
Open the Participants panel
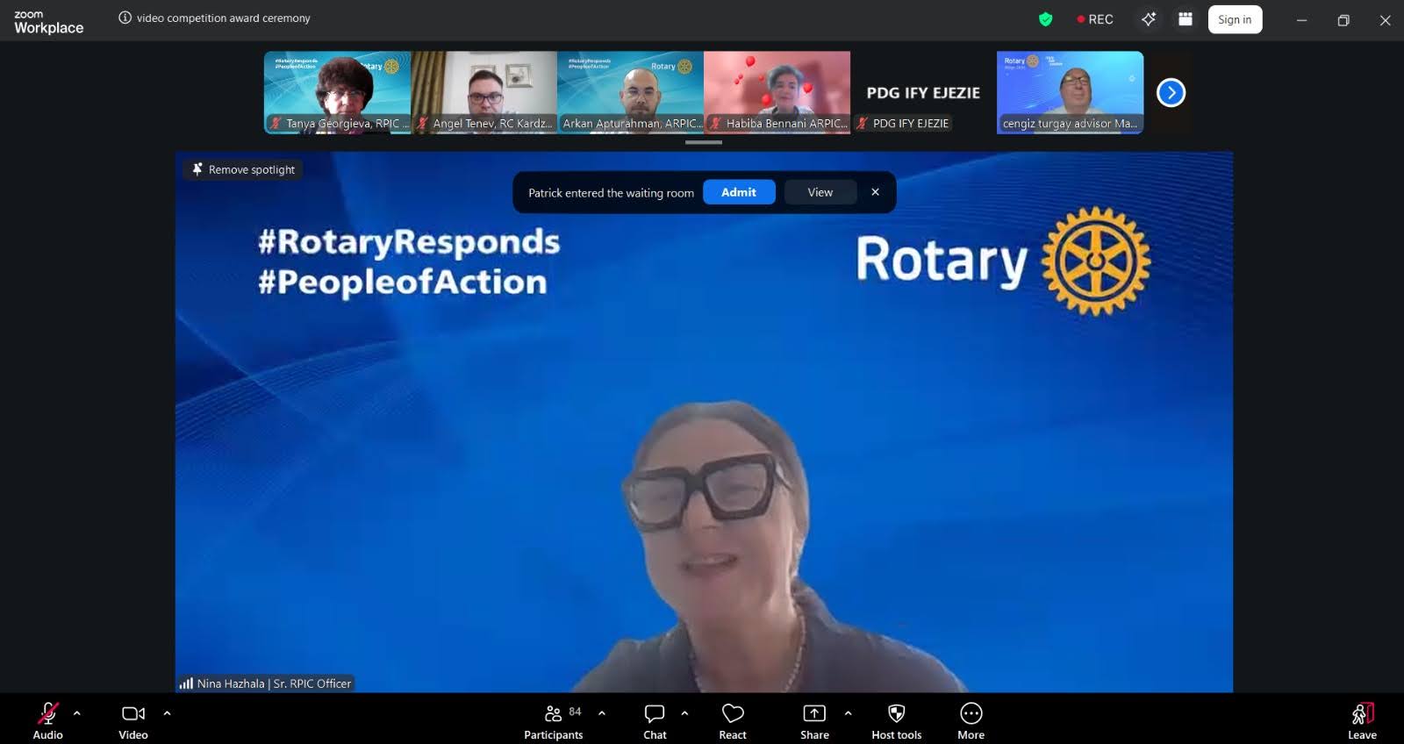tap(553, 720)
